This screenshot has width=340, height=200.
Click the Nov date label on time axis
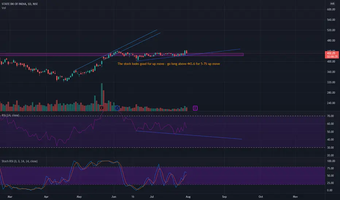pos(295,197)
